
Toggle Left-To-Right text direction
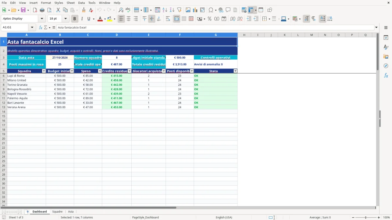(306, 19)
